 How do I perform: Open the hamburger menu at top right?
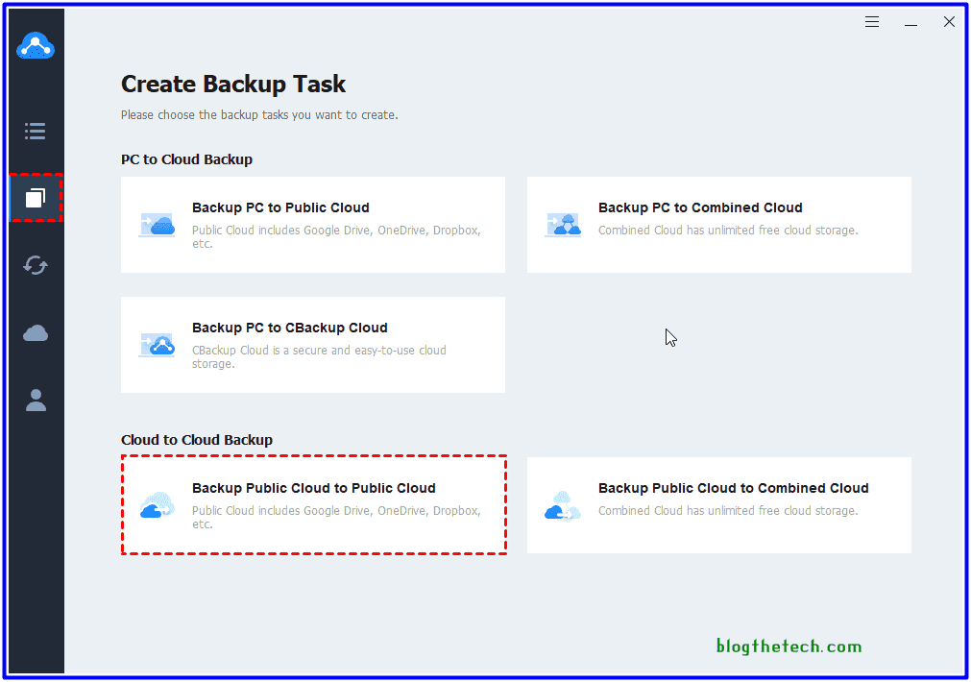[x=872, y=22]
